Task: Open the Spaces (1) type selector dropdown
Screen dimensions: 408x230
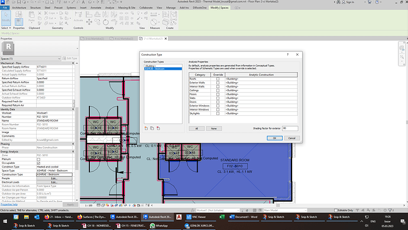Action: click(x=31, y=59)
